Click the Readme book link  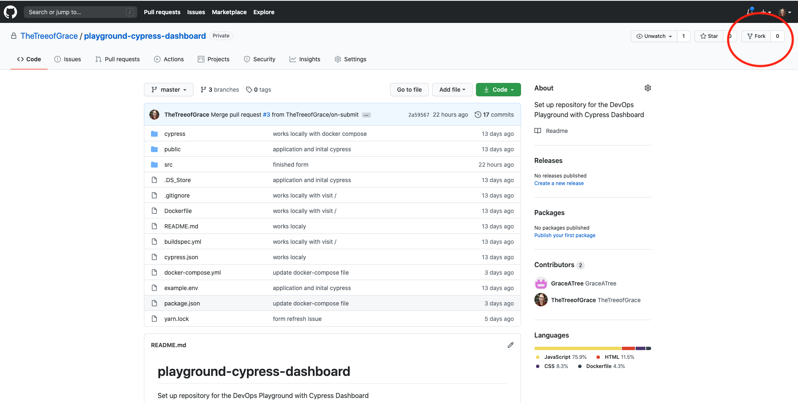click(551, 131)
